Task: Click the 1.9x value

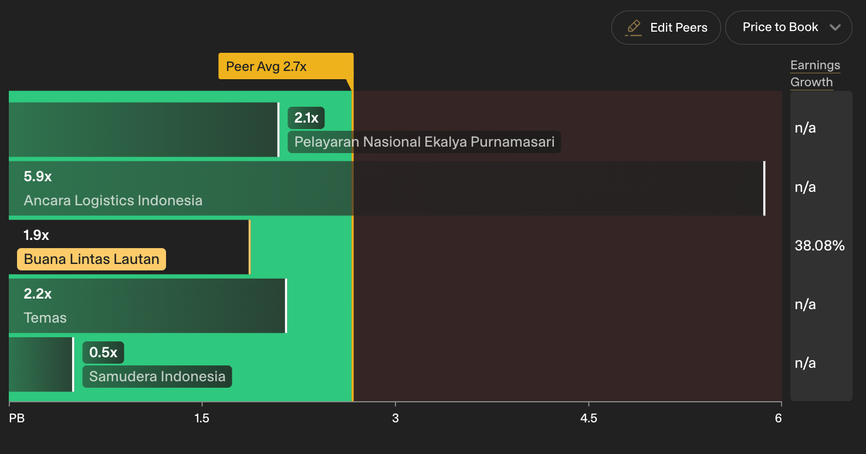Action: [x=36, y=235]
